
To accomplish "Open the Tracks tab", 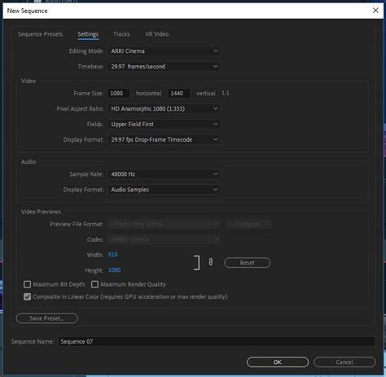I will click(x=121, y=34).
